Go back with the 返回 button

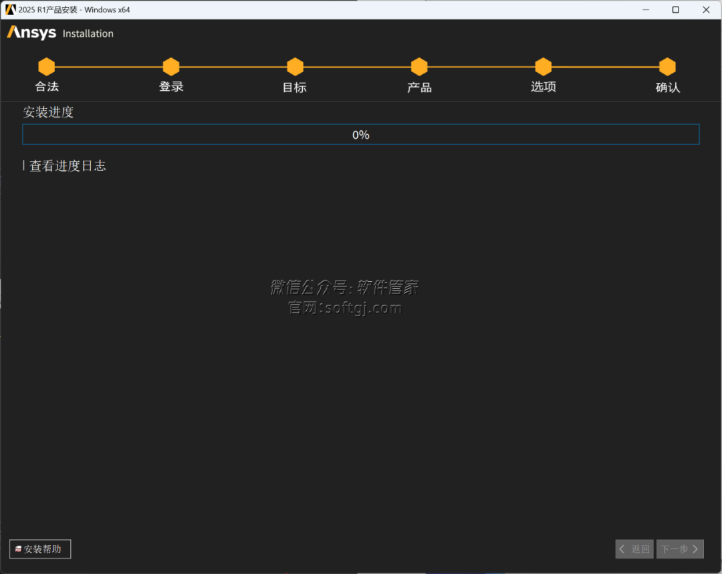pos(634,549)
